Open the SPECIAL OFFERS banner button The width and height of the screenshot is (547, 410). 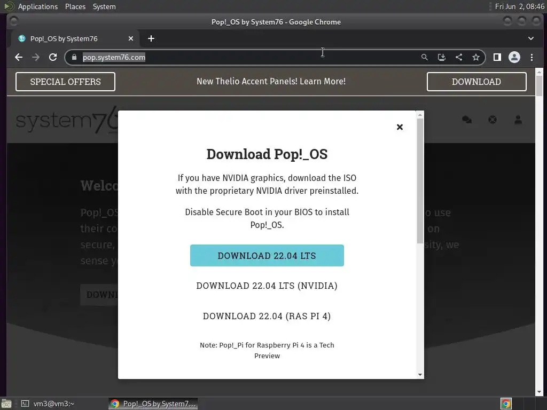(x=65, y=82)
